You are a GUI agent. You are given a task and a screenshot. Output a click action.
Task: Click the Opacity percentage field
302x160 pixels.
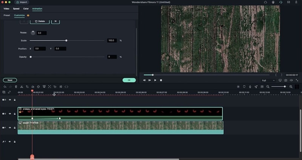point(112,57)
